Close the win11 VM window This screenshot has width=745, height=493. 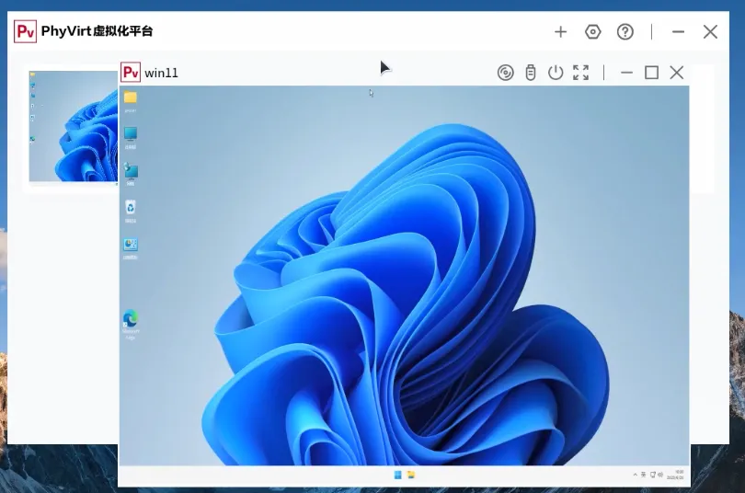click(677, 73)
